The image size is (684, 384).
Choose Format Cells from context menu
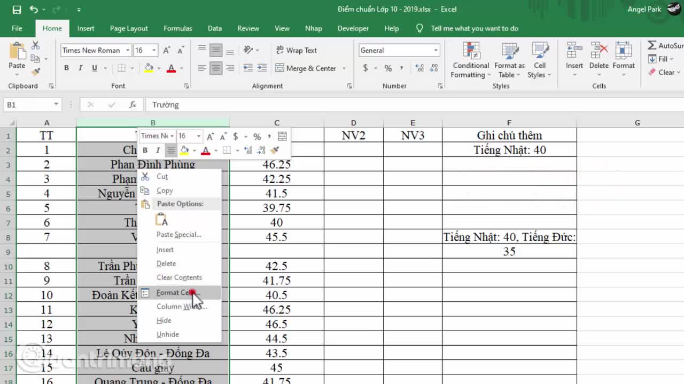pos(180,292)
